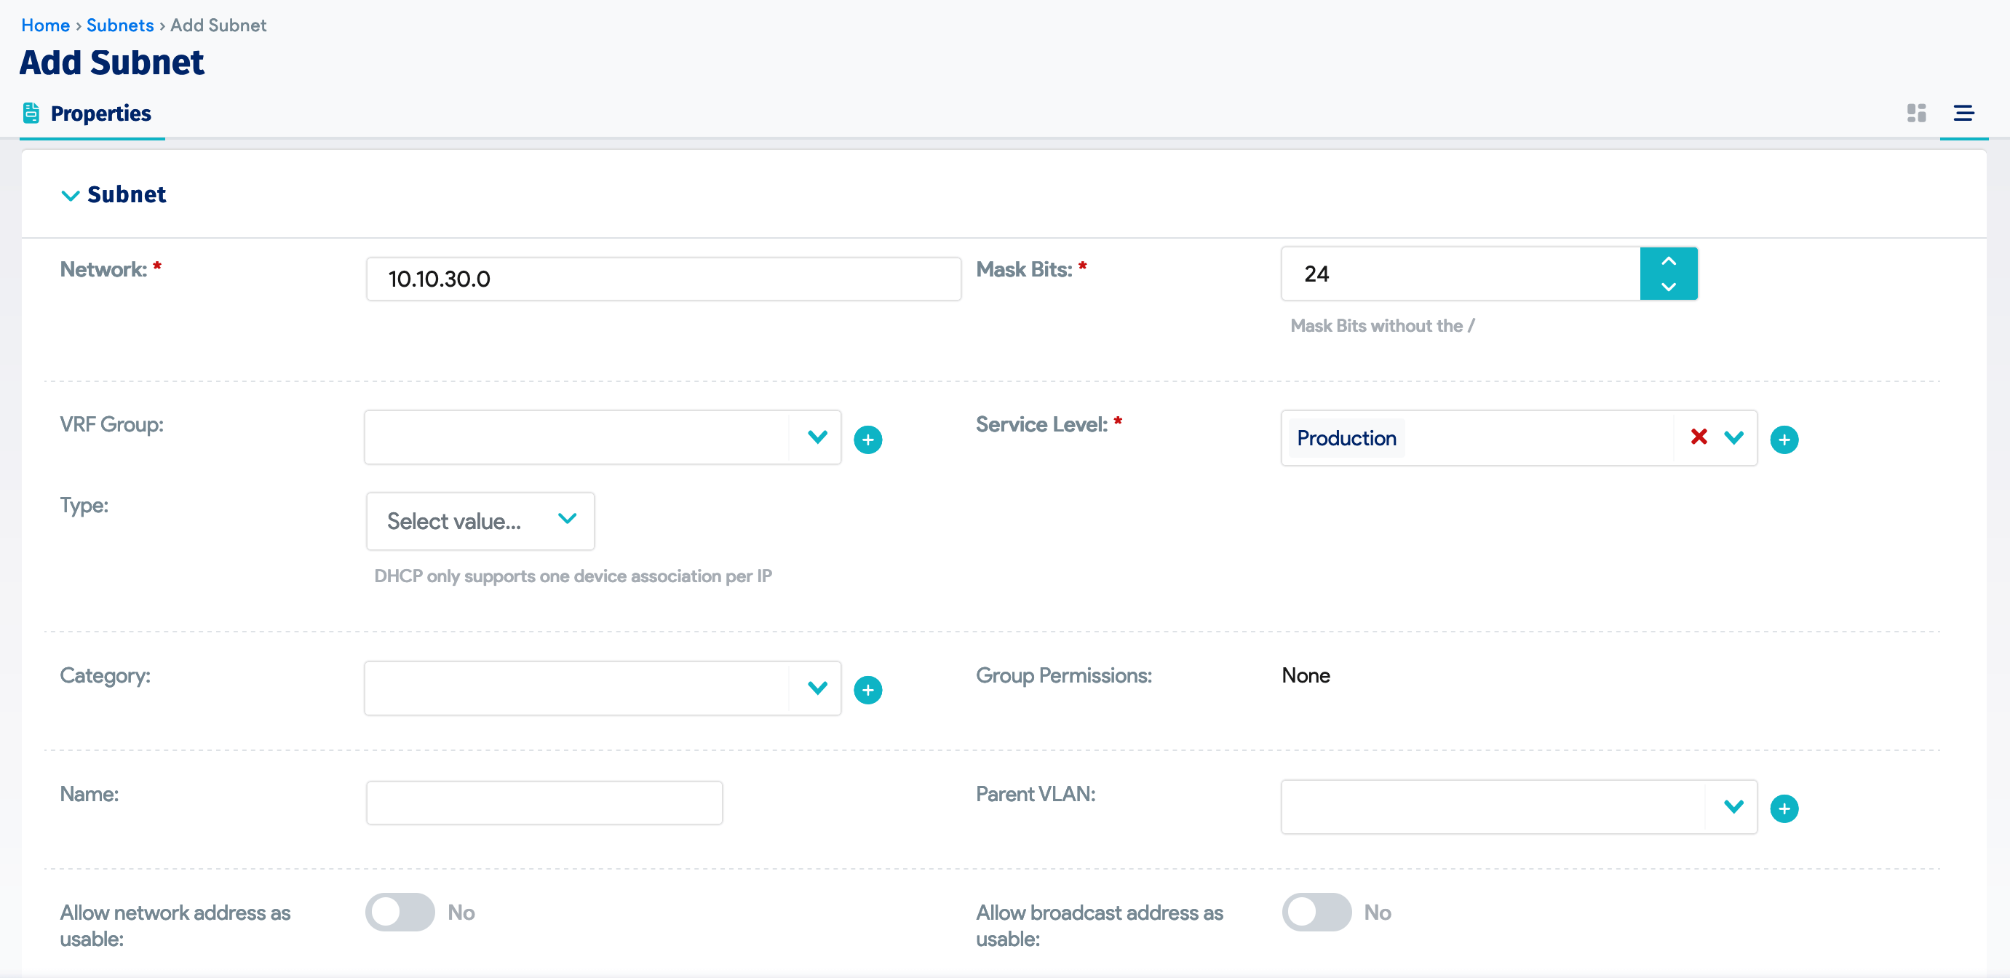
Task: Clear the Production service level with the X
Action: pyautogui.click(x=1699, y=437)
